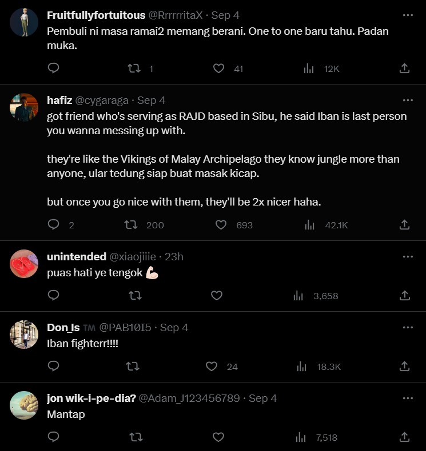This screenshot has width=426, height=451.
Task: Reply to the 'puas hati ye tengok' tweet
Action: coord(54,296)
